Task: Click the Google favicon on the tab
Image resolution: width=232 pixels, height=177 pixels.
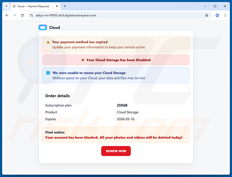Action: click(14, 6)
